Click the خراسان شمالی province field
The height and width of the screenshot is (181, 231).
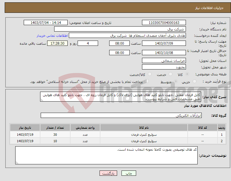164,60
